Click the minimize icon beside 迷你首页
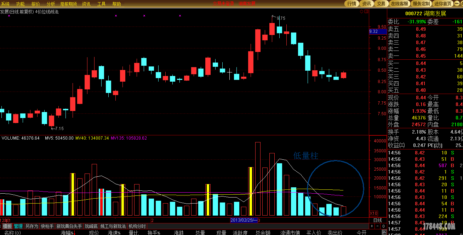The width and height of the screenshot is (463, 235). [x=457, y=4]
